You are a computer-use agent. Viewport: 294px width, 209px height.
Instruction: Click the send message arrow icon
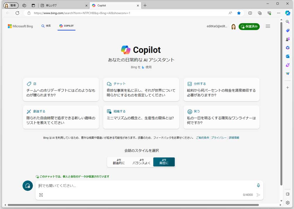pyautogui.click(x=258, y=195)
